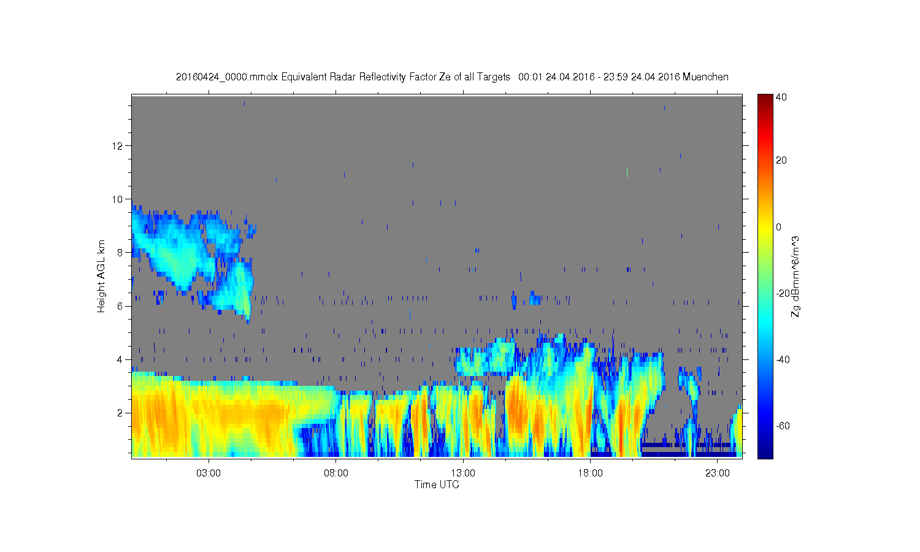Click the 'Time UTC' axis title
Image resolution: width=920 pixels, height=552 pixels.
point(437,485)
